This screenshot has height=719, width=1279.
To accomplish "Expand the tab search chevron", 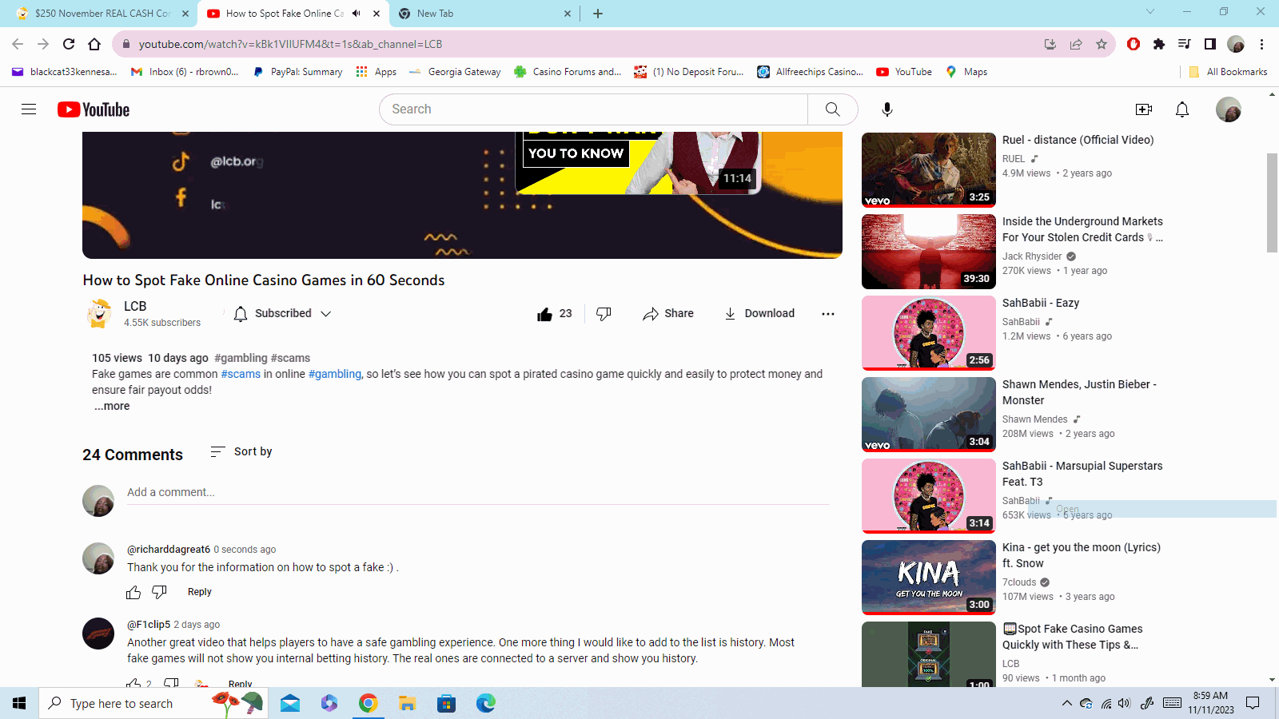I will pos(1150,12).
